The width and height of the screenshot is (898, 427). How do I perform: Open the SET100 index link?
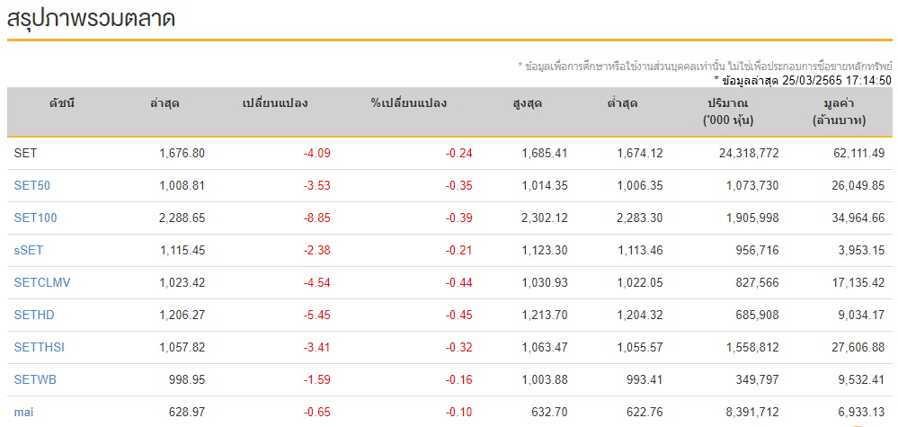pos(36,218)
